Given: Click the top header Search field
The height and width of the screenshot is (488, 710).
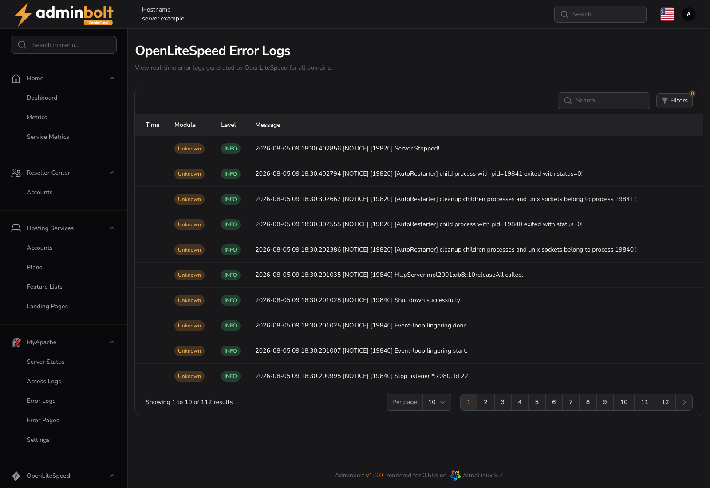Looking at the screenshot, I should tap(600, 14).
